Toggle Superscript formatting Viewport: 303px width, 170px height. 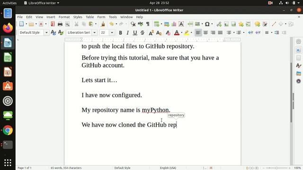point(151,33)
